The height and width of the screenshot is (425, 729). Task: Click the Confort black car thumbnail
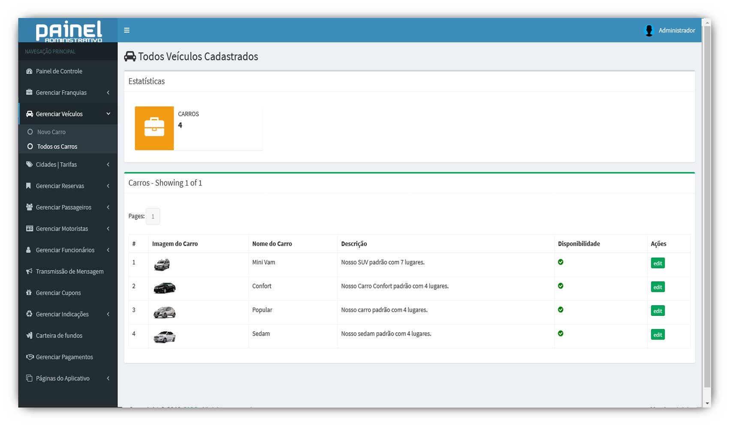coord(165,288)
